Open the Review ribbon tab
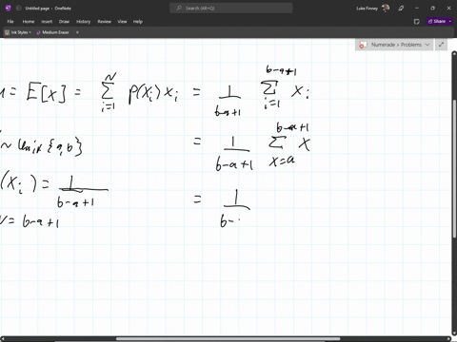Image resolution: width=457 pixels, height=342 pixels. 104,22
